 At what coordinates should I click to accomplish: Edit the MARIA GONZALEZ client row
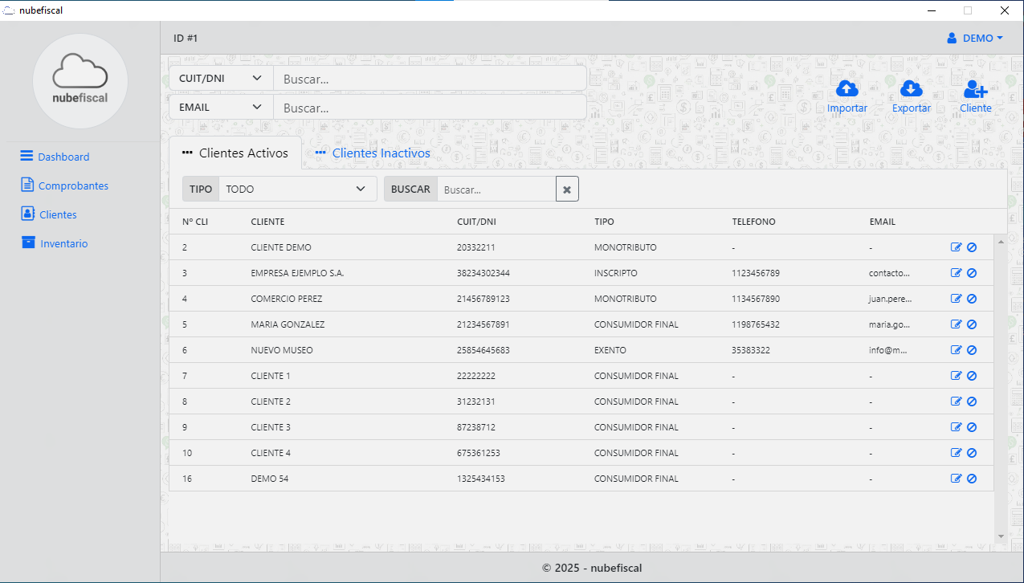tap(956, 324)
